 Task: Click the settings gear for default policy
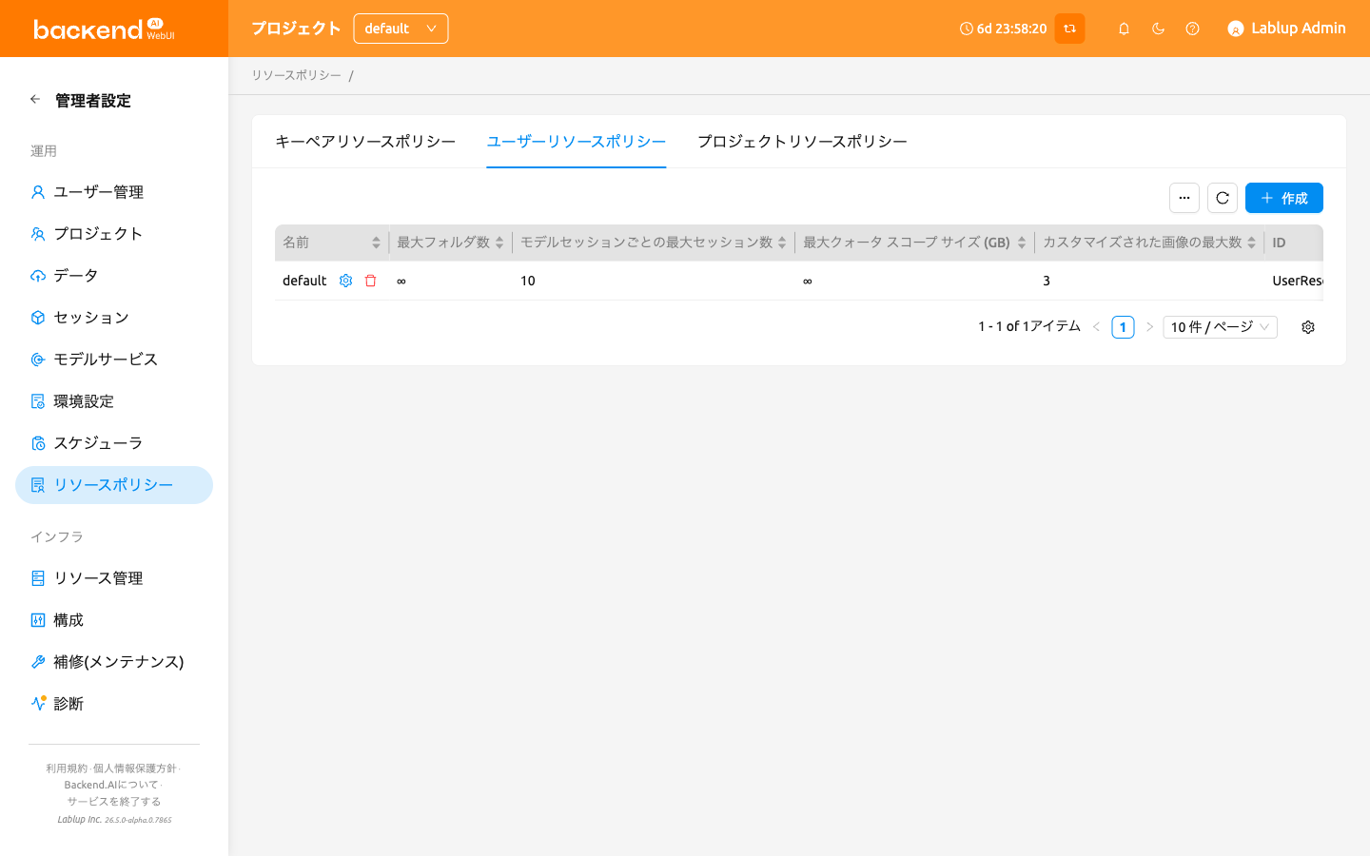(346, 281)
